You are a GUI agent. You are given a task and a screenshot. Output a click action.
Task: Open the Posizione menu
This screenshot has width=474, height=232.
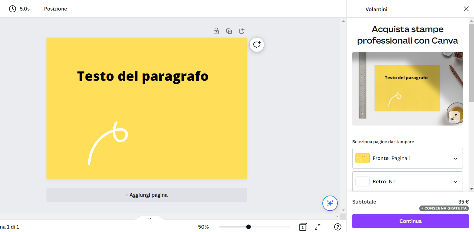click(x=56, y=9)
